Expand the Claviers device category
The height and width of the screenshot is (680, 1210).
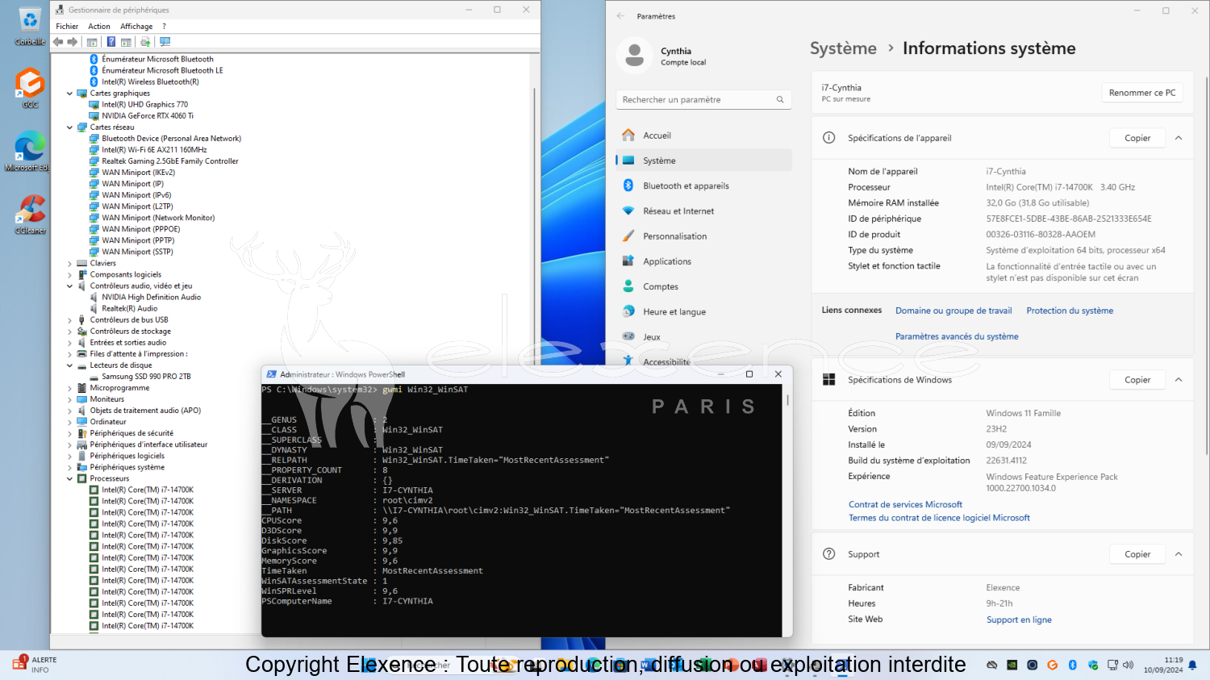(69, 264)
